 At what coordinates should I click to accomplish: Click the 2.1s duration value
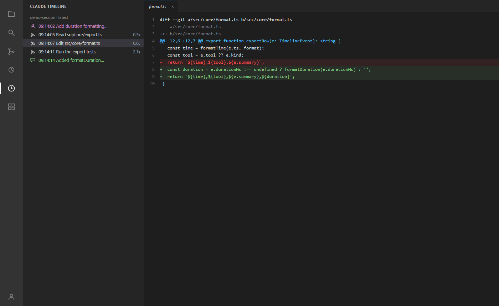click(137, 52)
